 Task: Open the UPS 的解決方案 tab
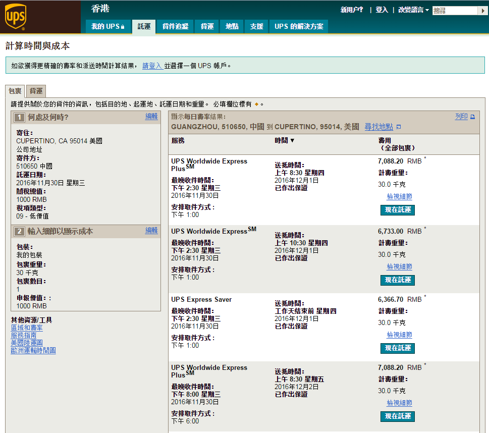[299, 27]
